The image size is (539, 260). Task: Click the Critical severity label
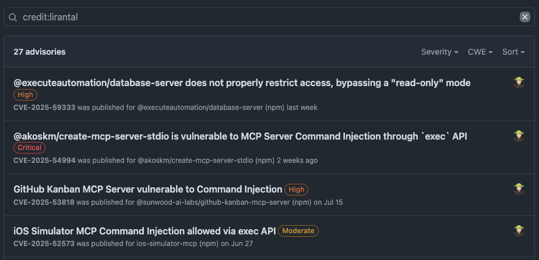click(29, 148)
